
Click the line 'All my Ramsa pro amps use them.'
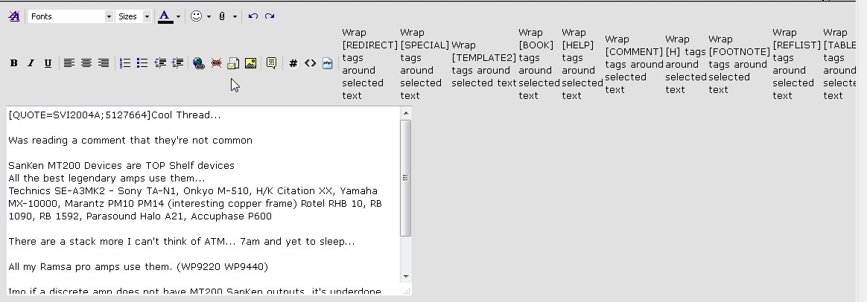(139, 266)
